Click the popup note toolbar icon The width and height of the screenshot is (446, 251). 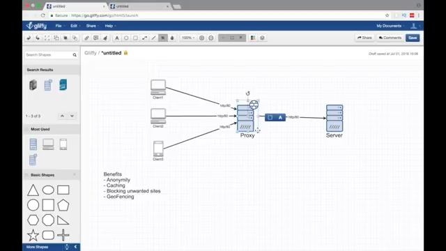click(96, 38)
